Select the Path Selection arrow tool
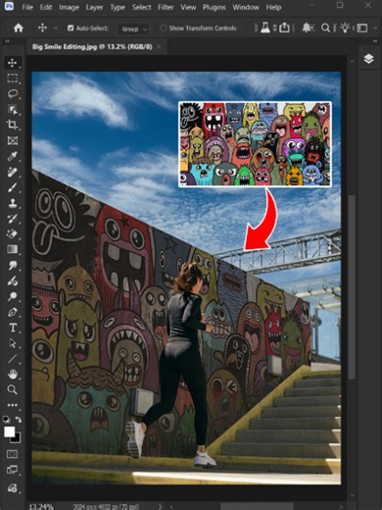 pyautogui.click(x=13, y=343)
